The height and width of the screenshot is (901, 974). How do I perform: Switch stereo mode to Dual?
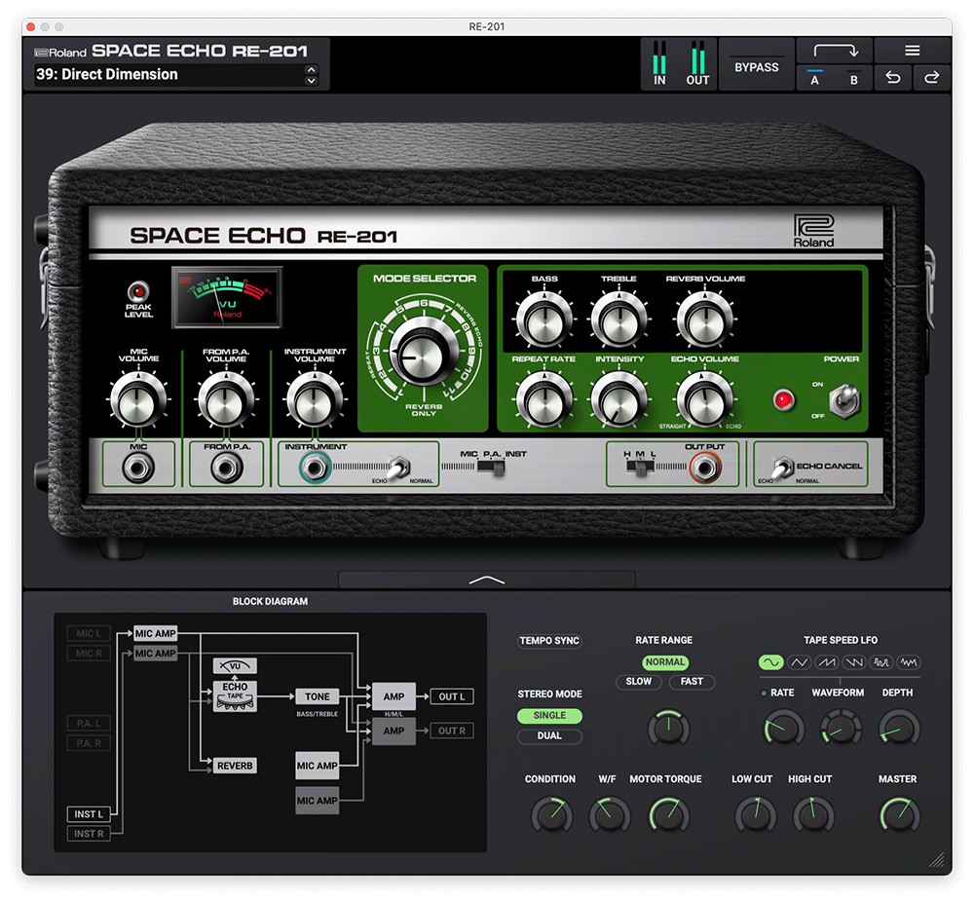pyautogui.click(x=549, y=736)
